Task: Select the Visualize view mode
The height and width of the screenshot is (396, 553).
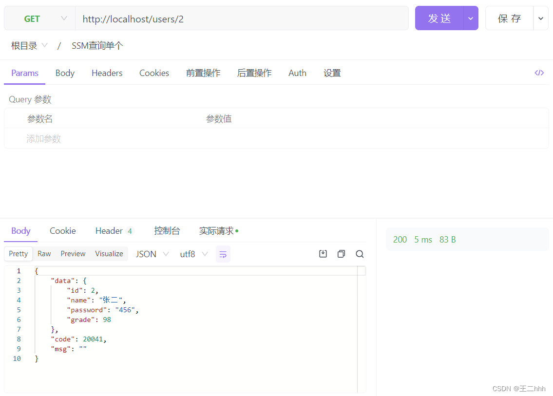Action: click(109, 254)
